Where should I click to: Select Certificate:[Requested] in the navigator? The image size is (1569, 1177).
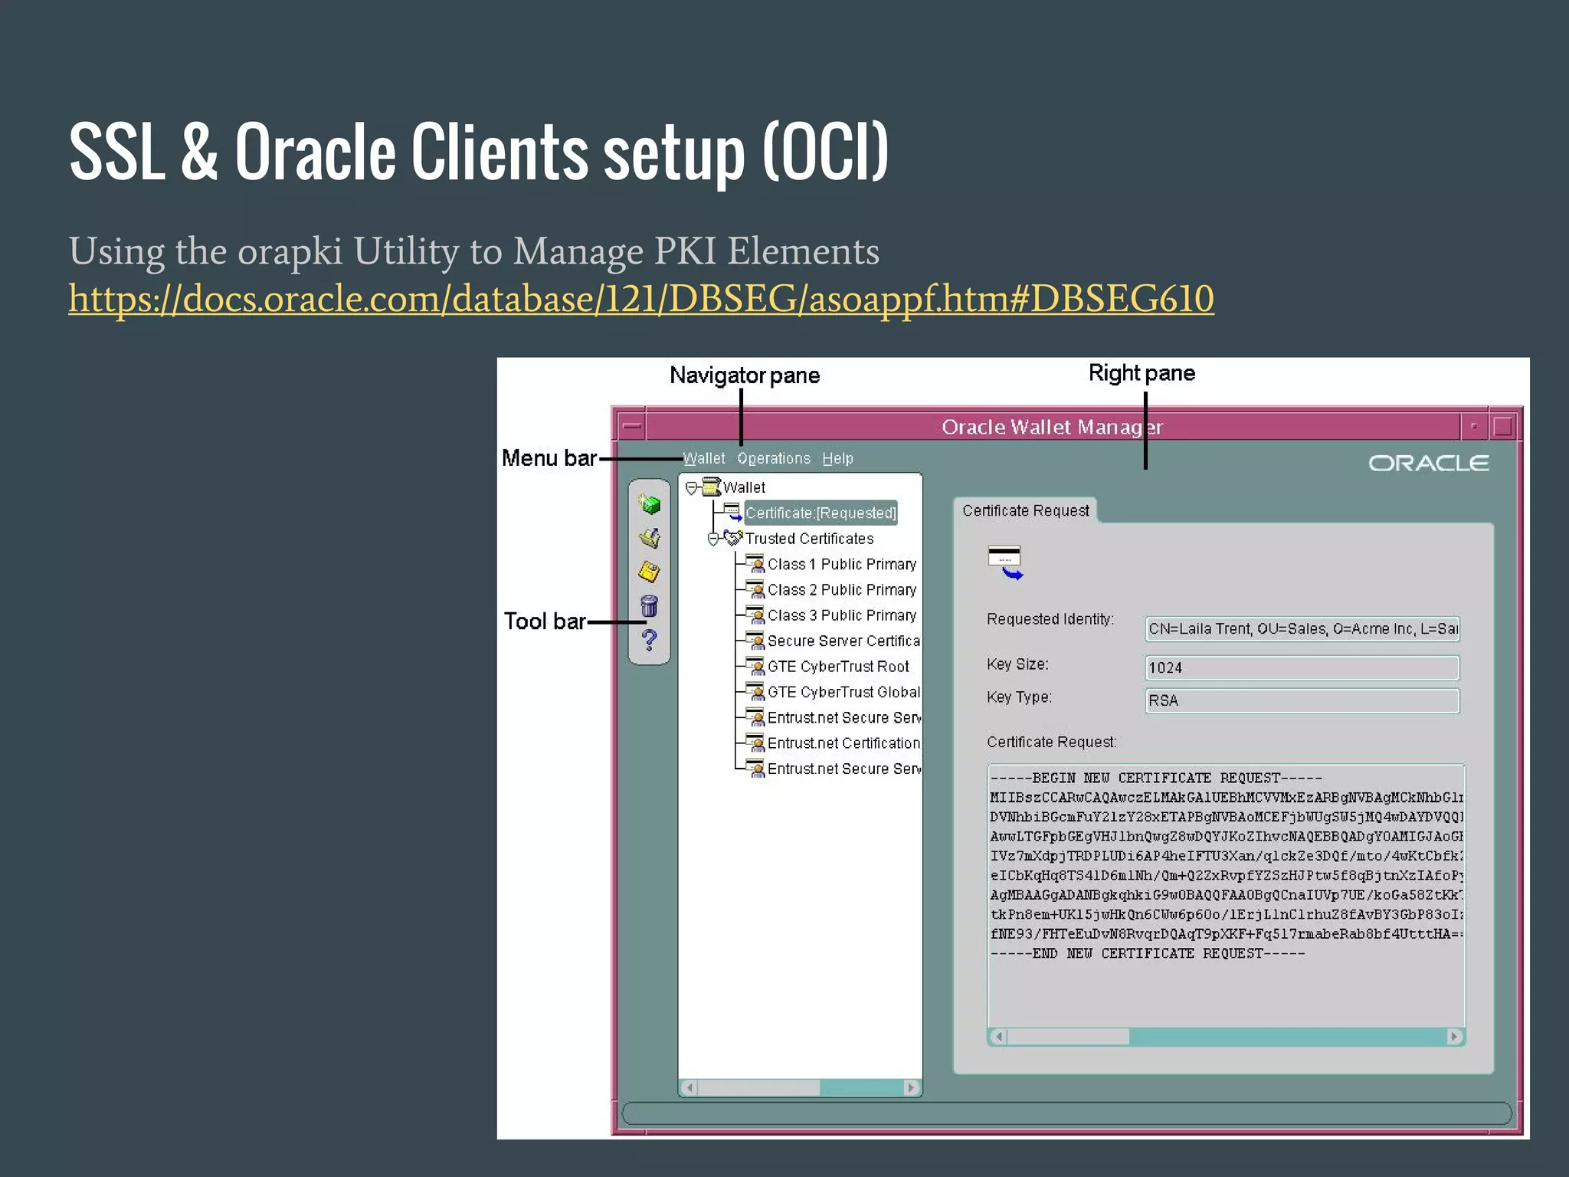821,513
